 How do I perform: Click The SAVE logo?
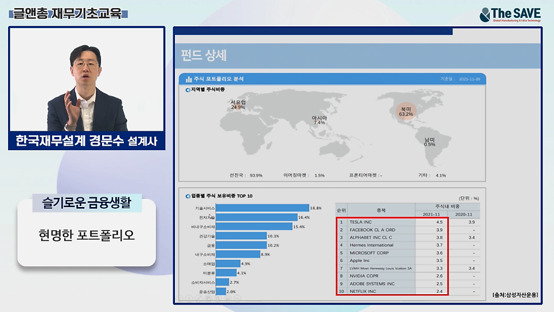[x=510, y=15]
